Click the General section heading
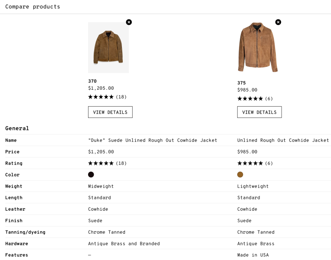 17,128
